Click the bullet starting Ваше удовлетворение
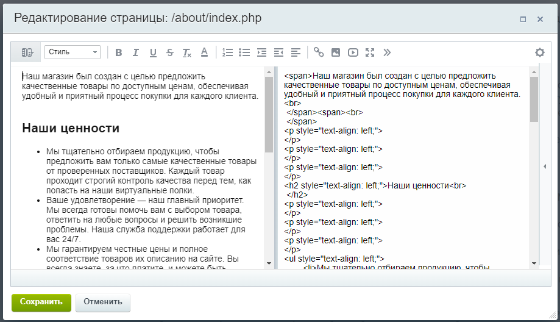Viewport: 560px width, 322px height. (146, 220)
